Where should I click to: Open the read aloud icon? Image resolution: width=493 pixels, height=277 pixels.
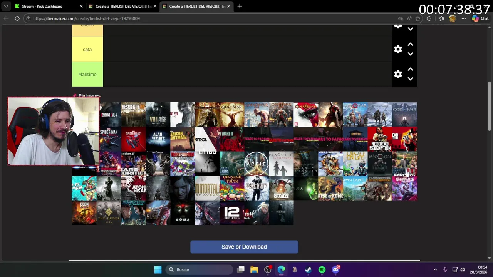409,18
